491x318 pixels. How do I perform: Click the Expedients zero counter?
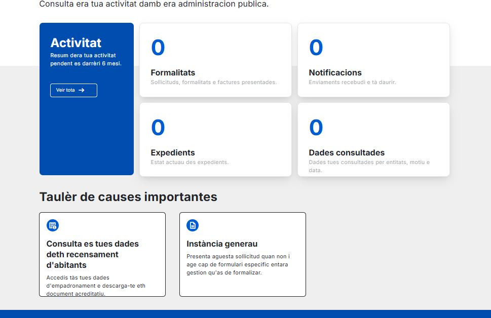pyautogui.click(x=158, y=128)
